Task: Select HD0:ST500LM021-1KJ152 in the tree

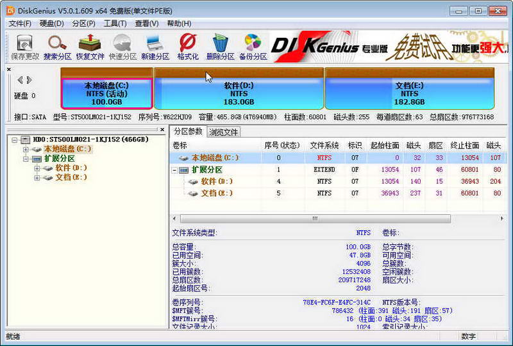Action: pos(90,139)
